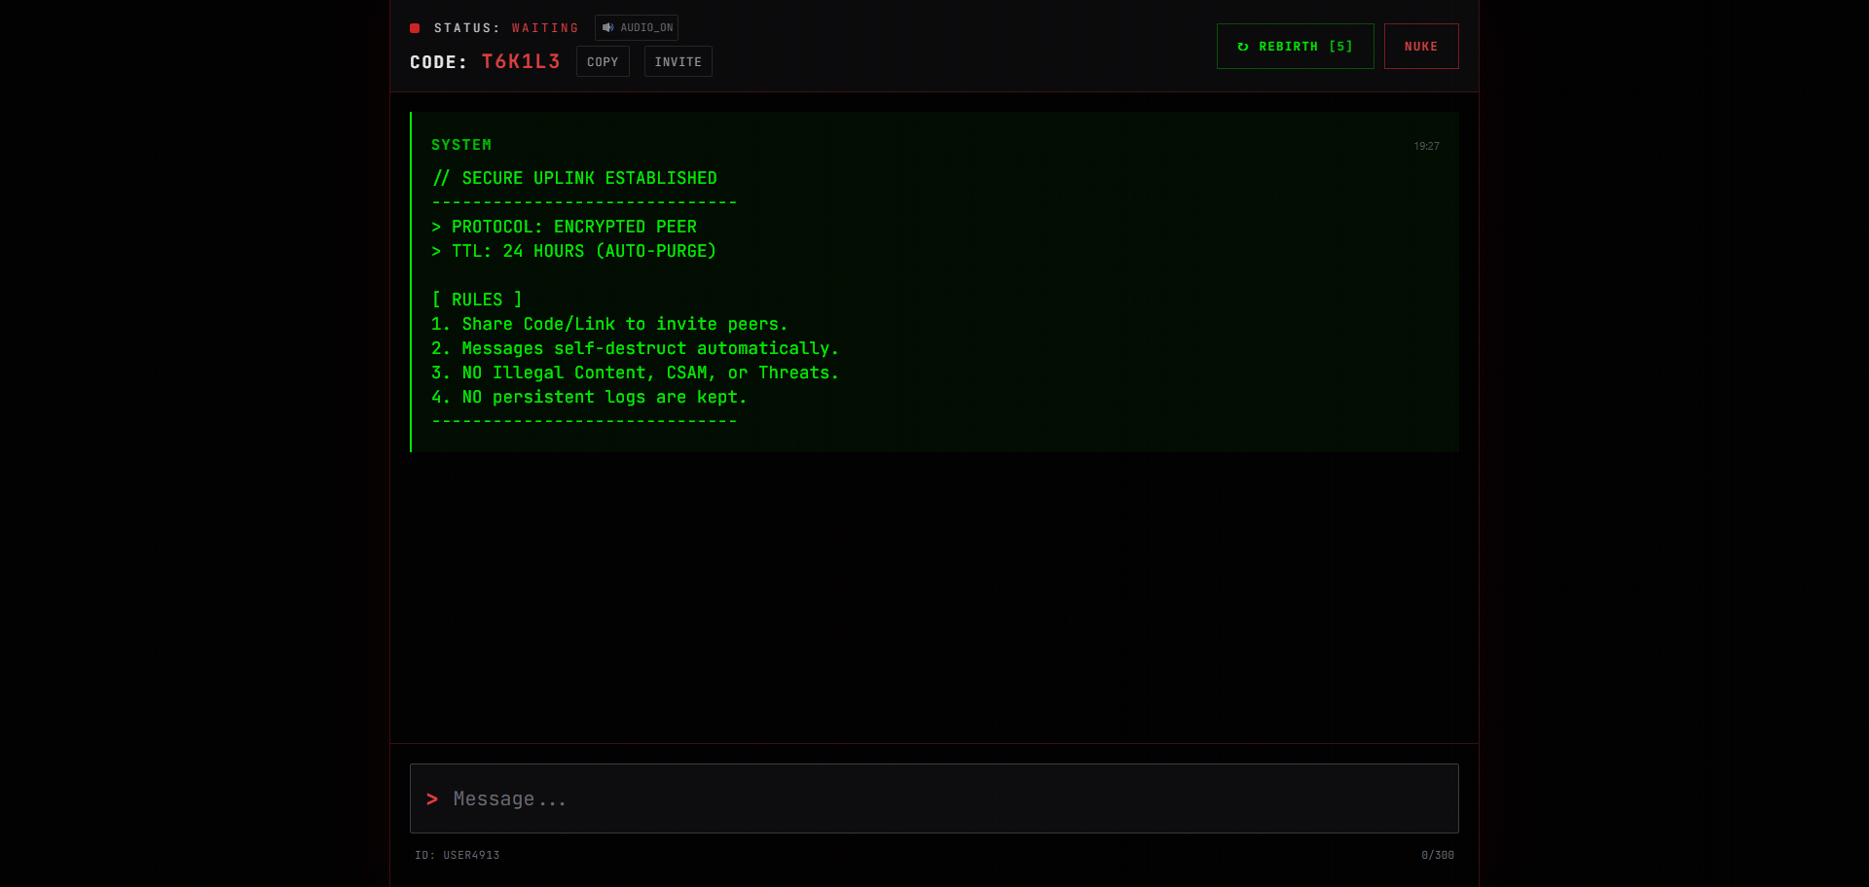
Task: Click the 0/300 character counter
Action: click(x=1436, y=855)
